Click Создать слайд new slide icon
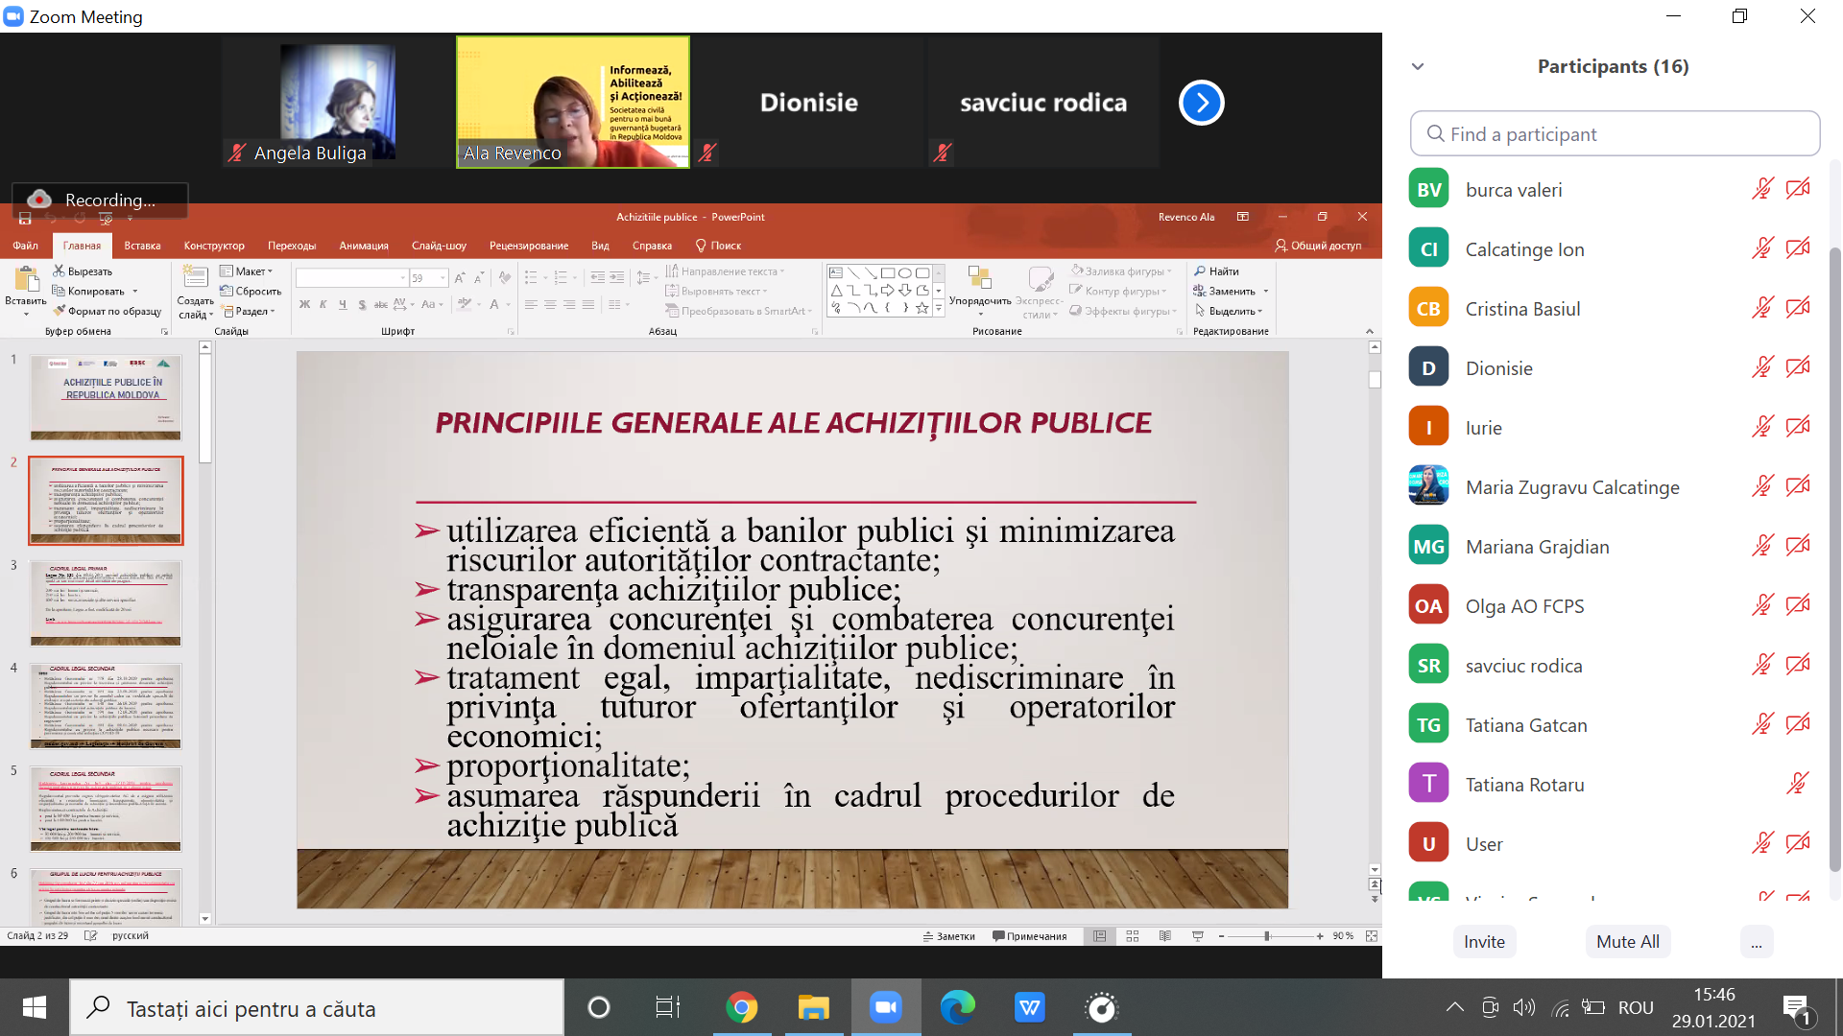1843x1036 pixels. tap(195, 279)
